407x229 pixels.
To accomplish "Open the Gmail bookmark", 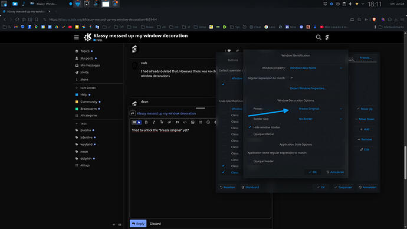I will [16, 27].
